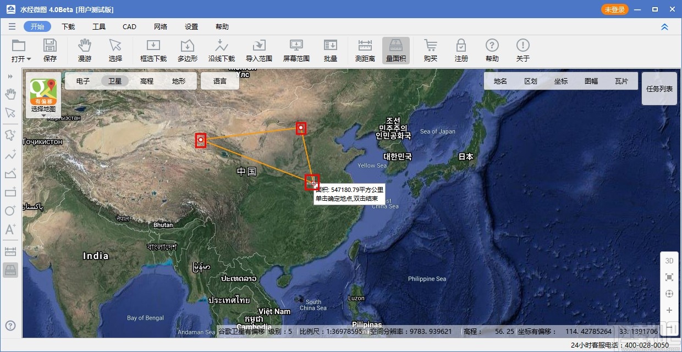682x352 pixels.
Task: Click the western polygon vertex point
Action: click(x=201, y=140)
